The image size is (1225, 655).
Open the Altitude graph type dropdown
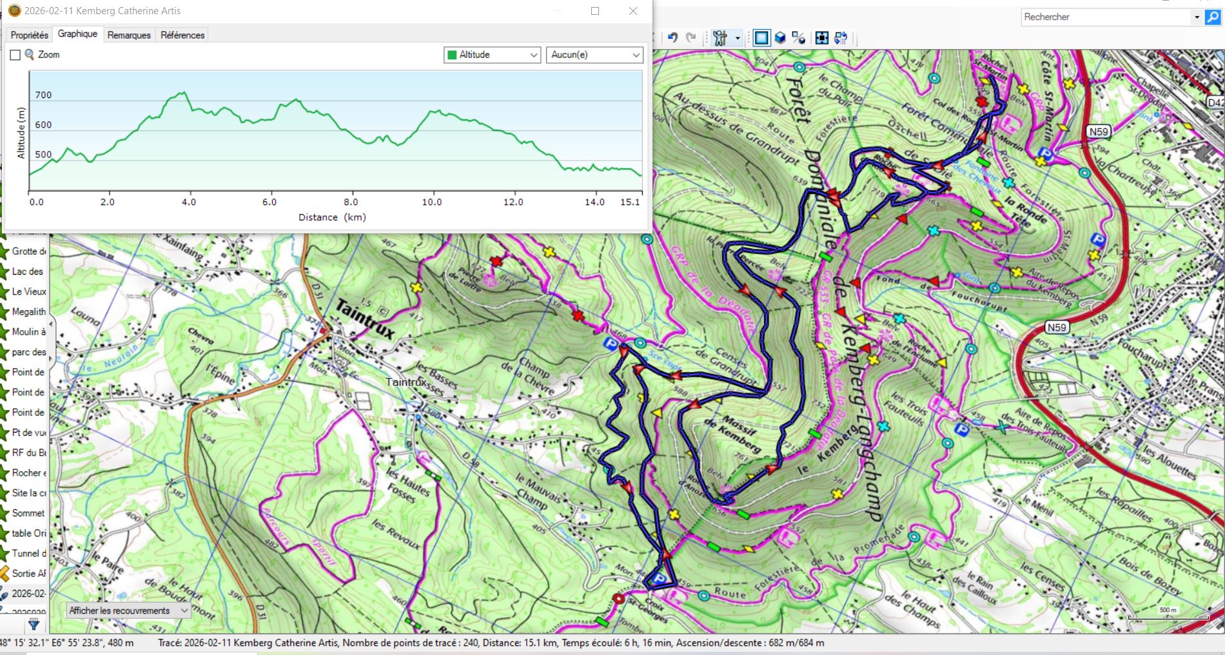click(x=493, y=55)
